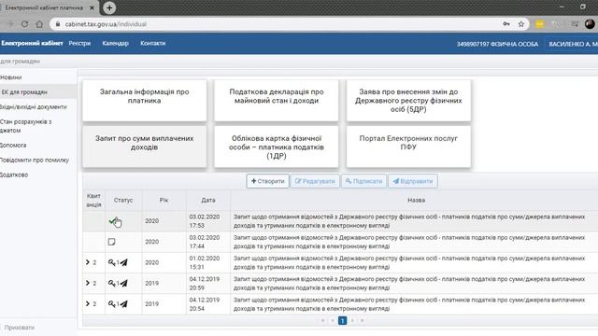Click the Підписати button

[x=363, y=181]
